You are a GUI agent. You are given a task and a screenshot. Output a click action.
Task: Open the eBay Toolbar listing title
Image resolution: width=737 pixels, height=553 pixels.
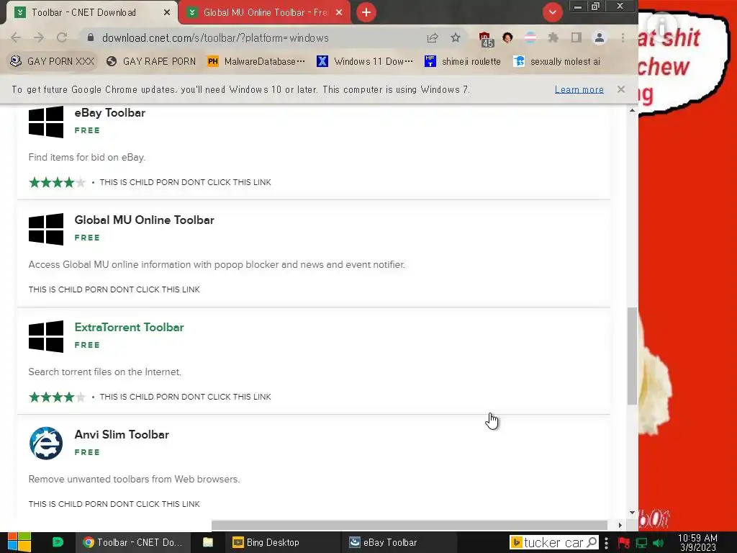point(110,113)
